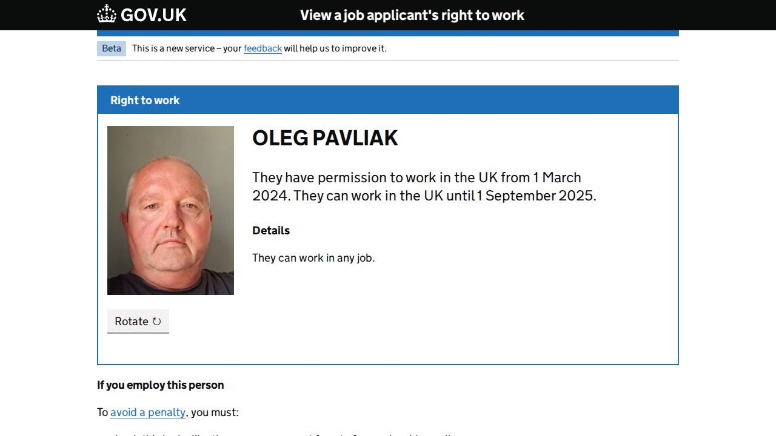Click the 'View a job applicant's right to work' title
Viewport: 776px width, 436px height.
pyautogui.click(x=412, y=15)
